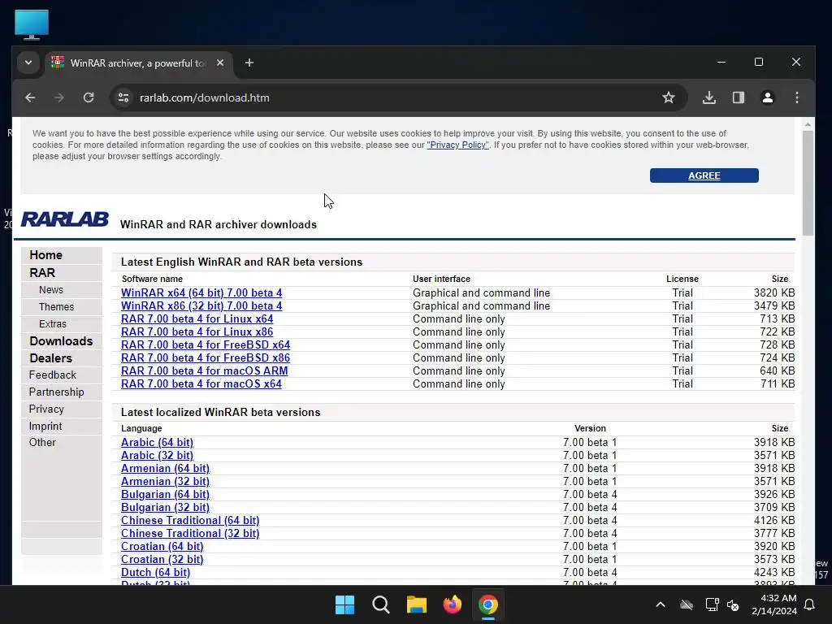The height and width of the screenshot is (624, 832).
Task: Bookmark this page with the star icon
Action: coord(669,97)
